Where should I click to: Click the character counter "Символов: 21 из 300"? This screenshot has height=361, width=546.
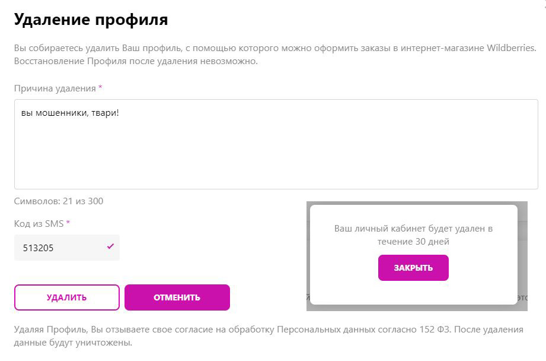pos(59,201)
